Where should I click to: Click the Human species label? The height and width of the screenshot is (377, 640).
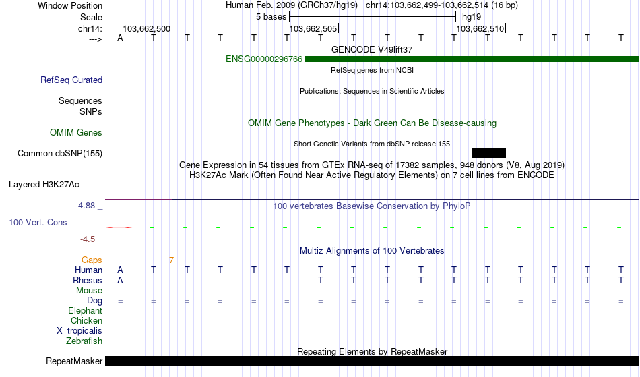[x=88, y=270]
